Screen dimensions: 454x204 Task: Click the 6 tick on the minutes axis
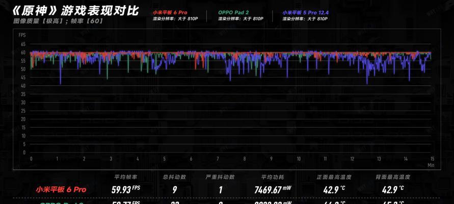click(191, 159)
